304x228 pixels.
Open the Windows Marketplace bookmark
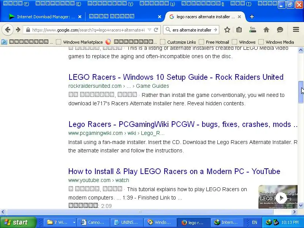pyautogui.click(x=79, y=42)
